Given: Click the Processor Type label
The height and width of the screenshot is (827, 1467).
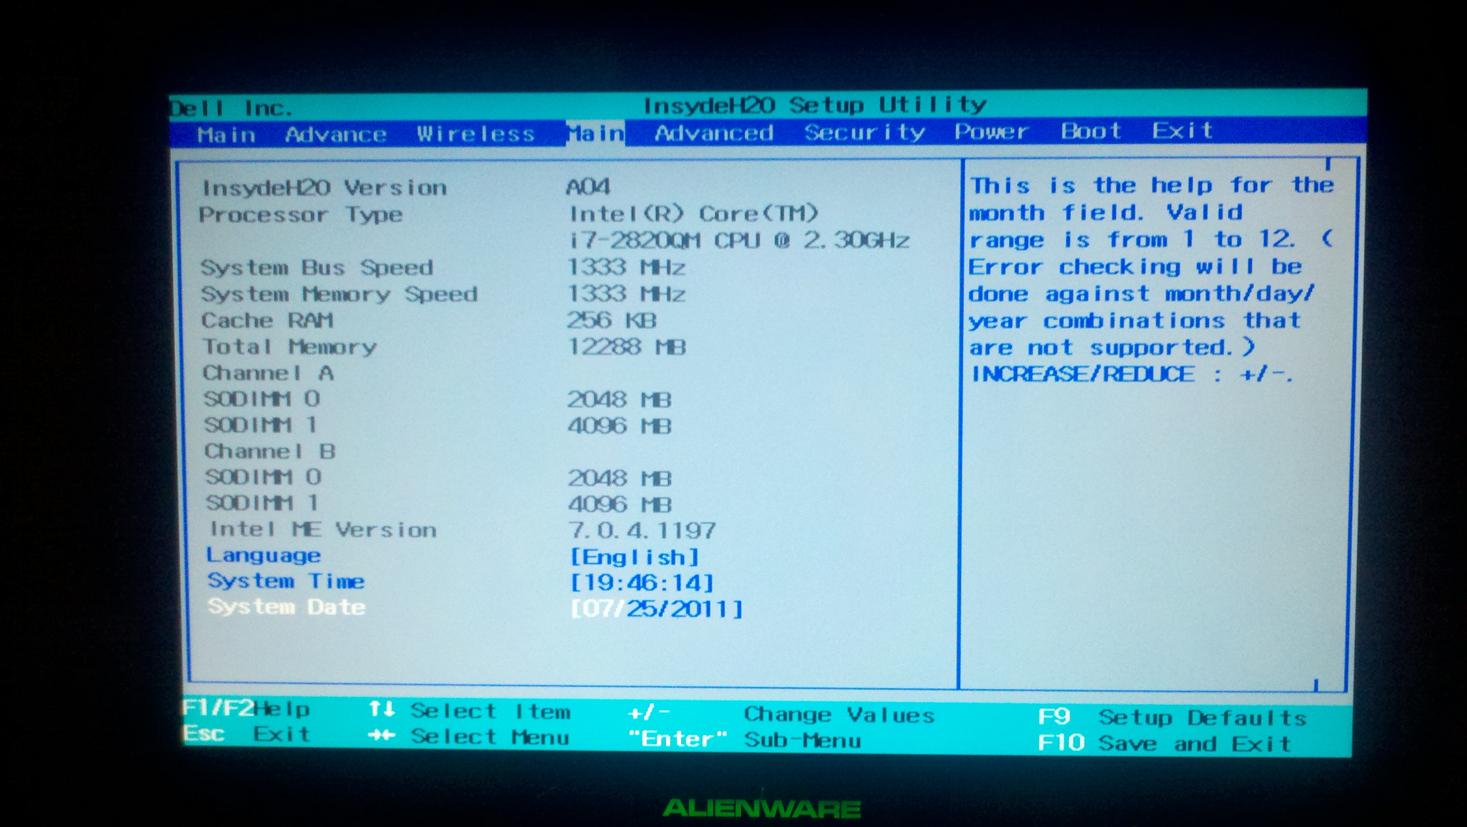Looking at the screenshot, I should click(x=301, y=215).
